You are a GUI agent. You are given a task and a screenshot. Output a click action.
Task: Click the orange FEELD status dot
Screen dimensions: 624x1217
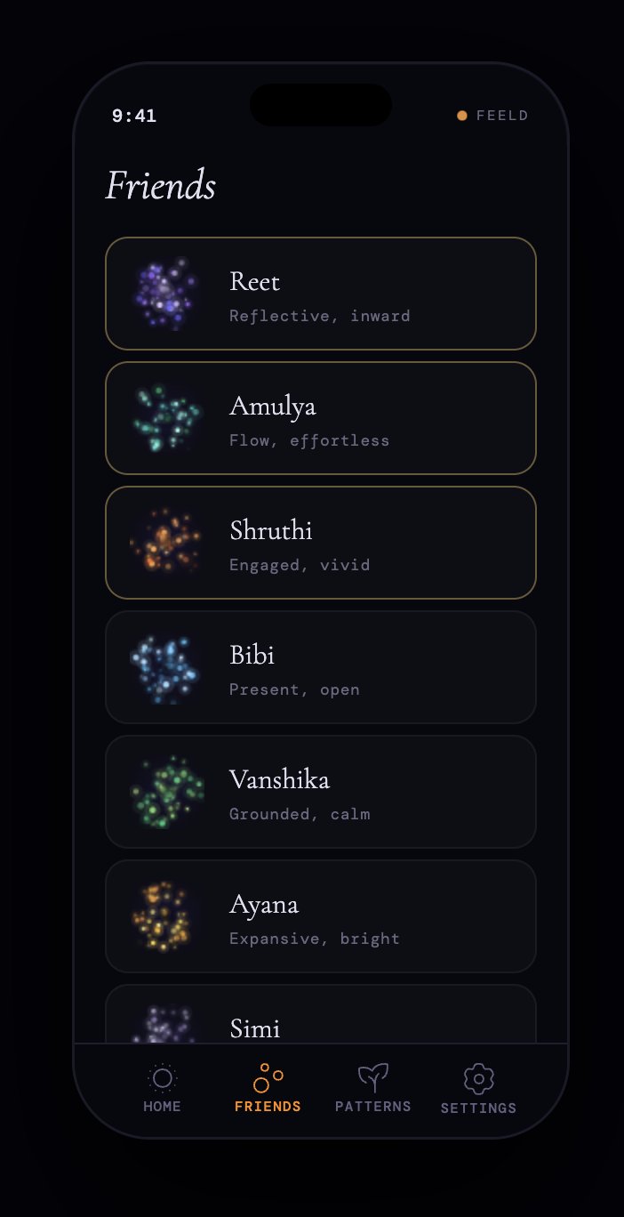click(462, 116)
